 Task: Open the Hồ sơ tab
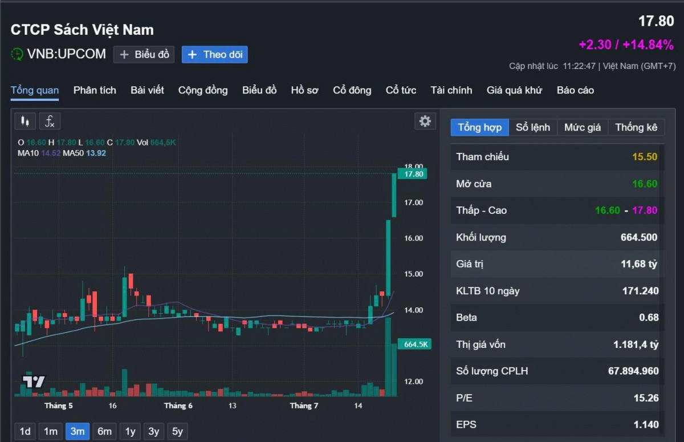tap(305, 90)
